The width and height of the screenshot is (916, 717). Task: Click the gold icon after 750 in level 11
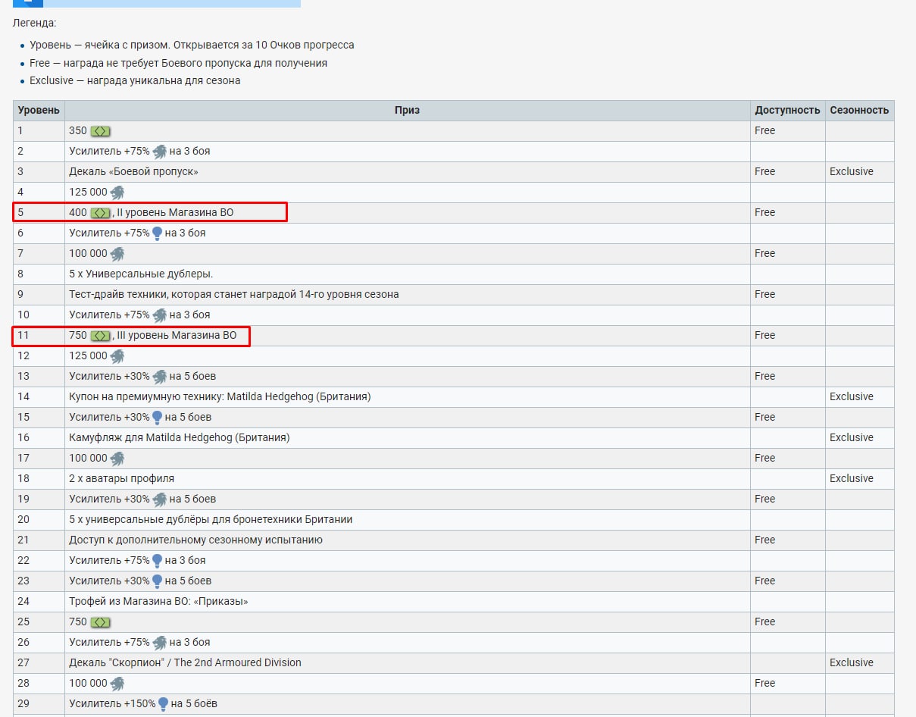[x=101, y=336]
